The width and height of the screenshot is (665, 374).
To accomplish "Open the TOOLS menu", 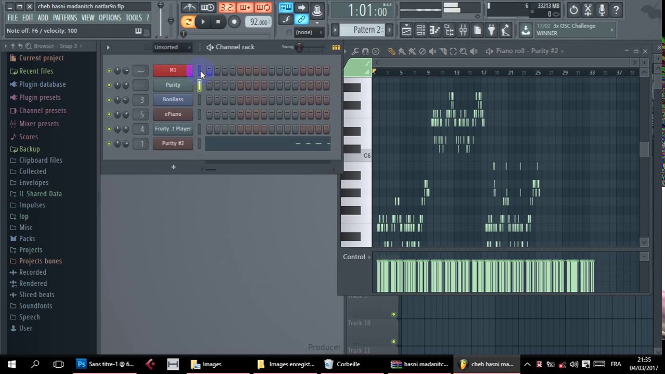I will (x=134, y=18).
